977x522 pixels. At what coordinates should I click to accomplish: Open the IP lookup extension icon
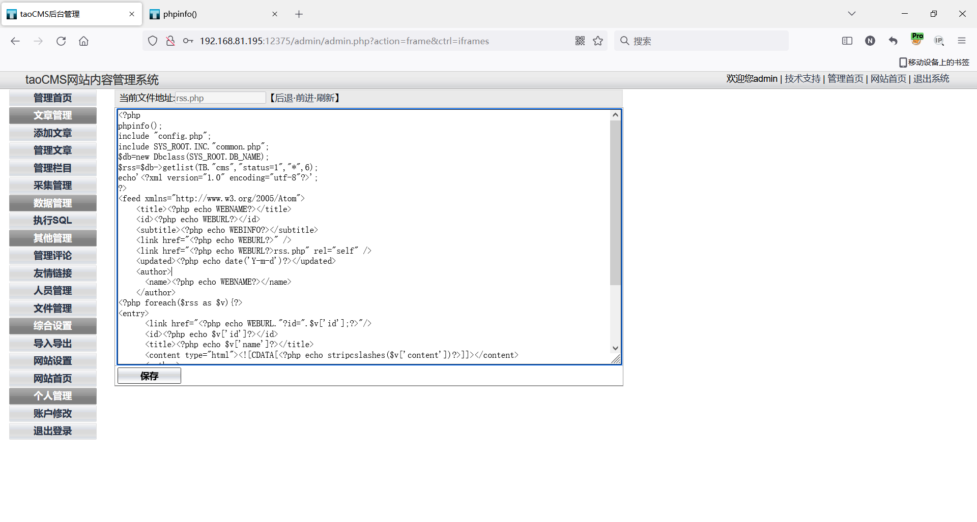939,41
